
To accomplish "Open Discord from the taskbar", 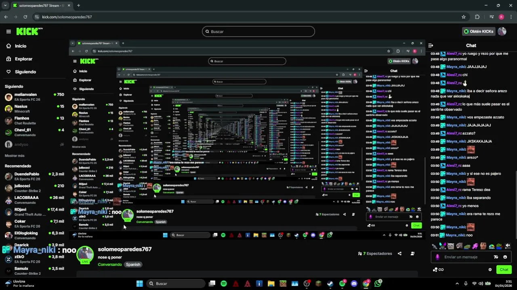I will point(354,284).
